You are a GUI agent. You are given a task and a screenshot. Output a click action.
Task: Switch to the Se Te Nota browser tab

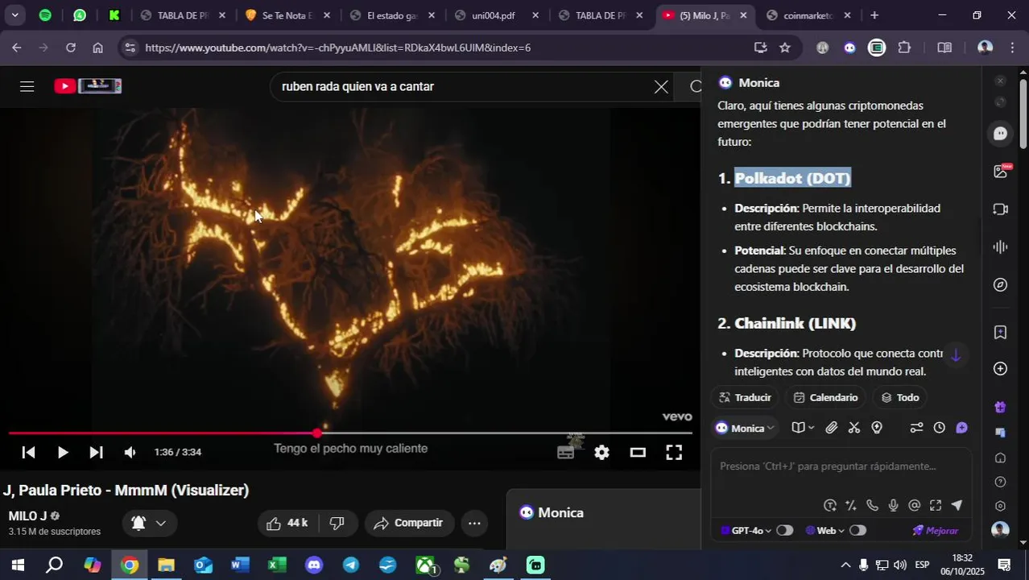point(290,15)
